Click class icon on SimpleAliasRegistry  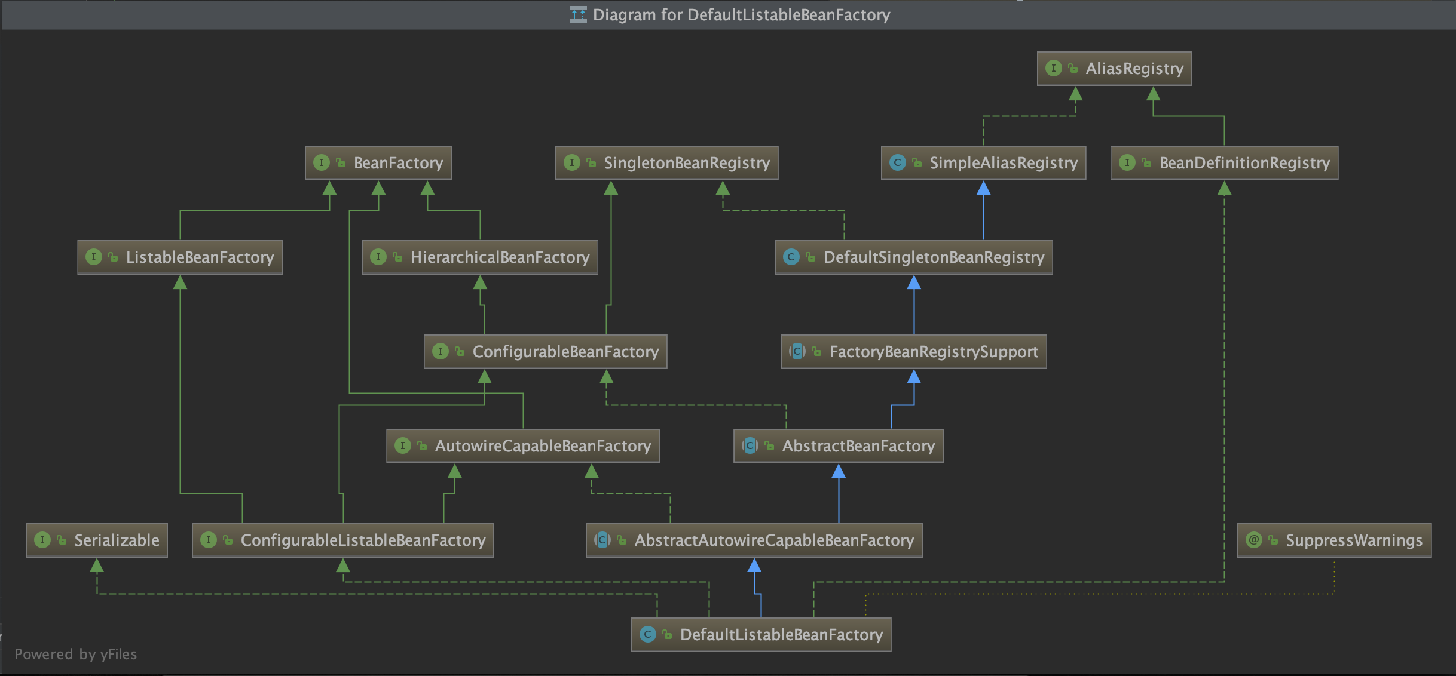(x=898, y=163)
